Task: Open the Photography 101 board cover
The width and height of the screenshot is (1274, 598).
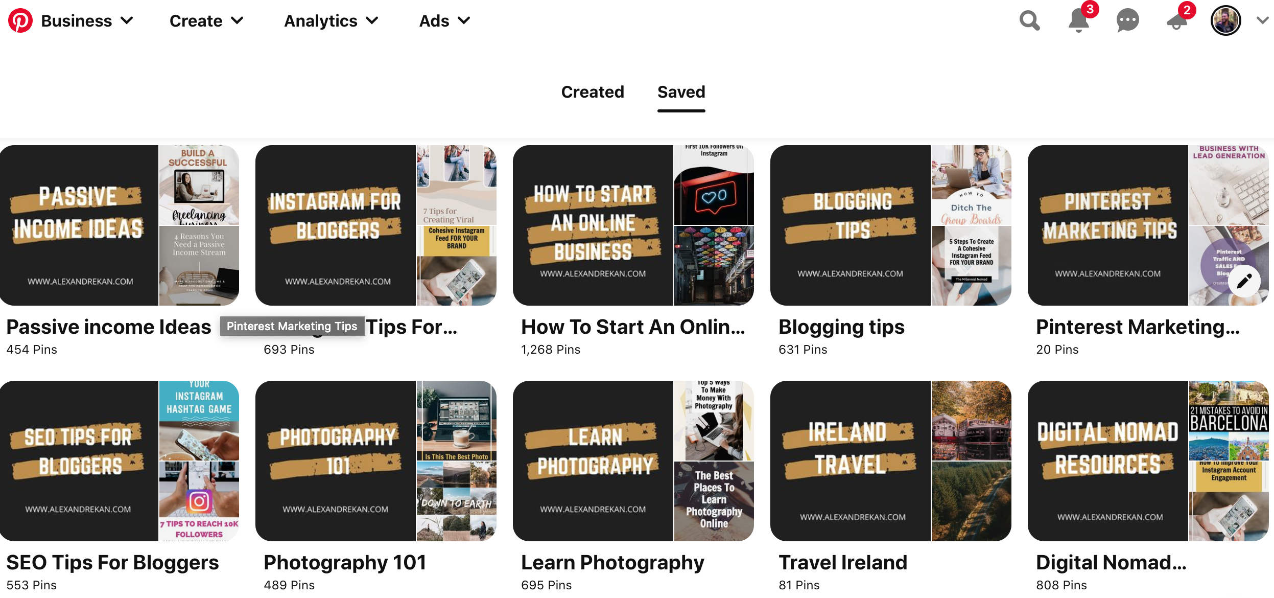Action: 375,461
